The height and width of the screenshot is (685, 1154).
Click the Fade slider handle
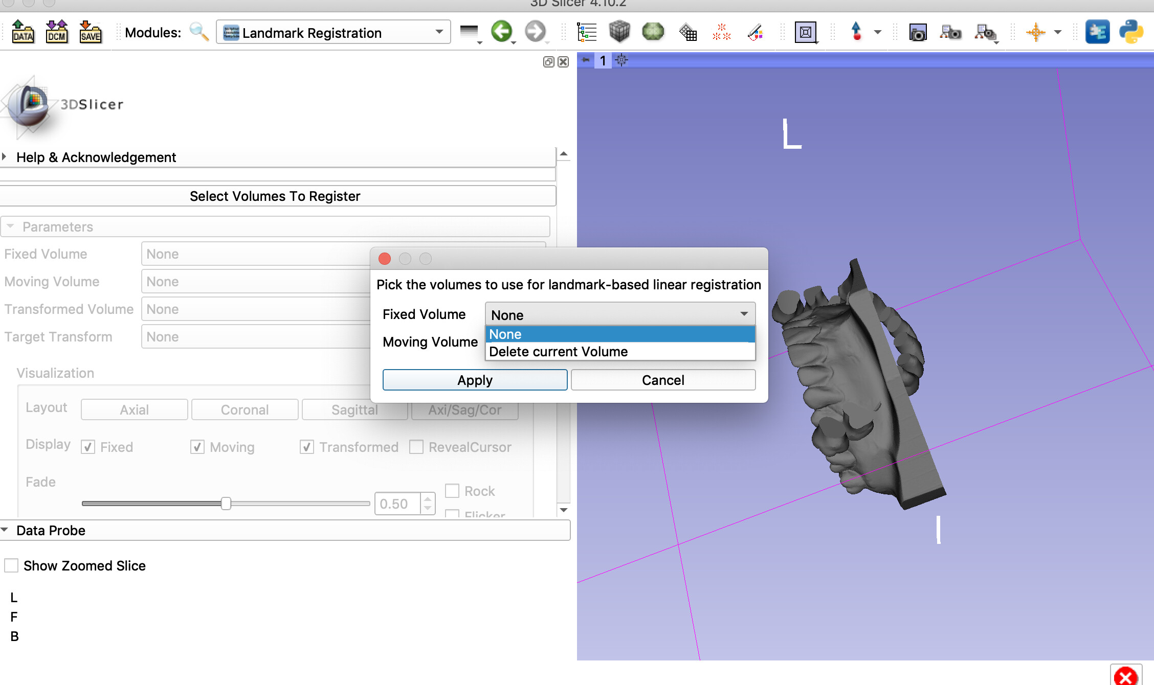pyautogui.click(x=226, y=504)
